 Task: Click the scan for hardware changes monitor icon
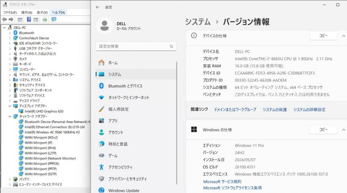(54, 19)
